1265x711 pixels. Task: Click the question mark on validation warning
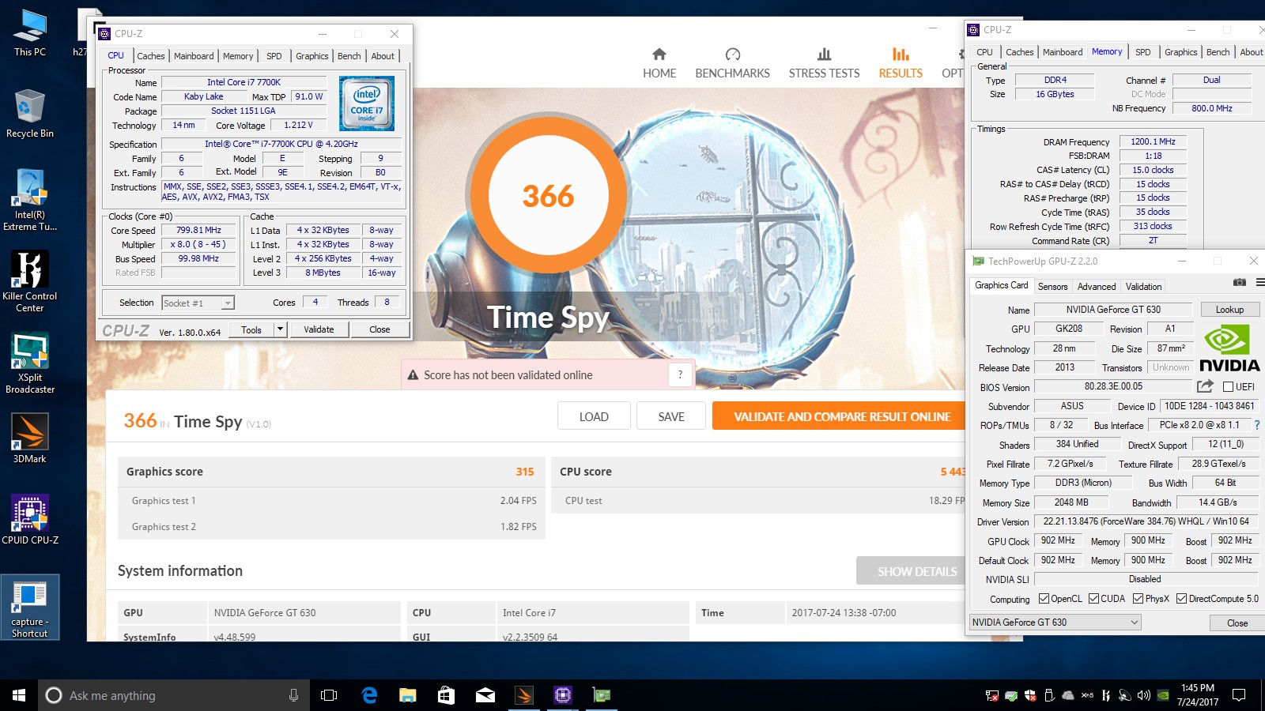click(x=680, y=375)
